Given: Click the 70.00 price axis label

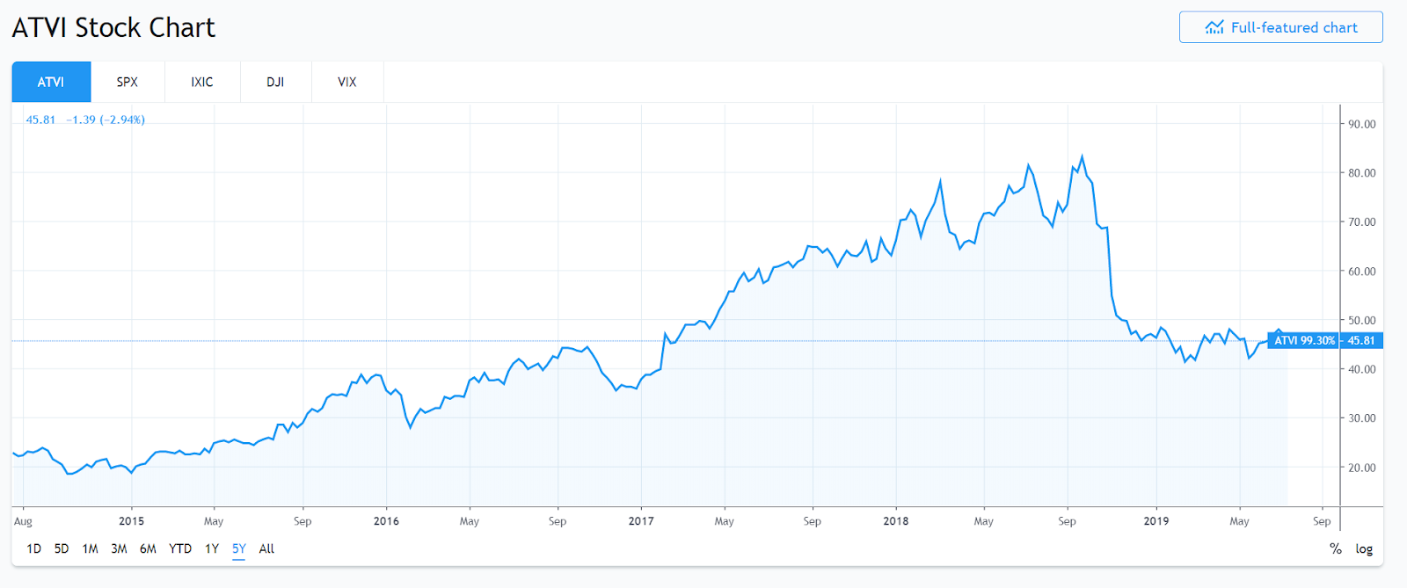Looking at the screenshot, I should (1362, 222).
